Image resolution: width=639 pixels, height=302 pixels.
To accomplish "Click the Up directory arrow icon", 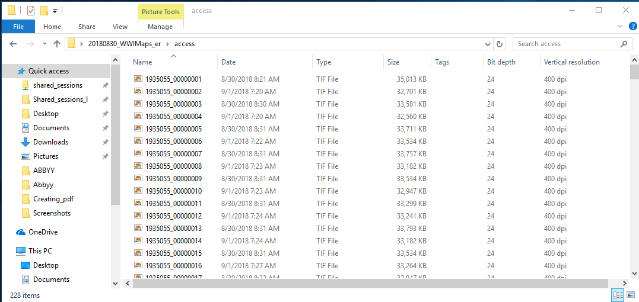I will point(57,44).
